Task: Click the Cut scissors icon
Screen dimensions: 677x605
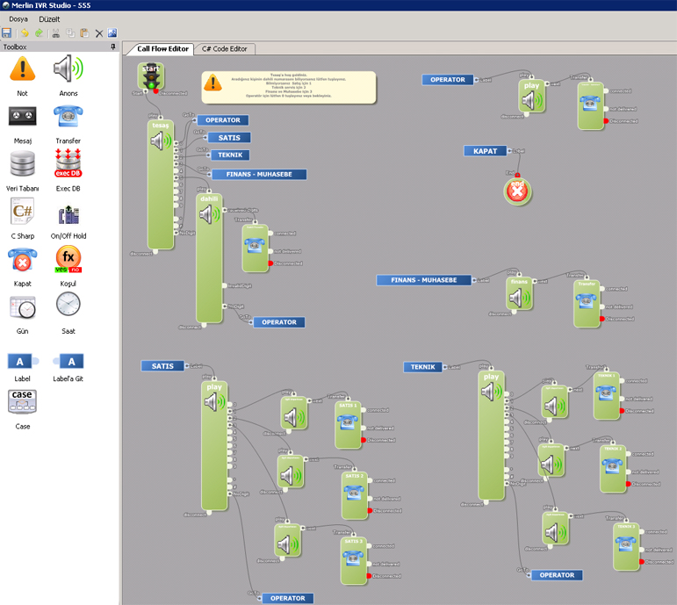Action: (55, 32)
